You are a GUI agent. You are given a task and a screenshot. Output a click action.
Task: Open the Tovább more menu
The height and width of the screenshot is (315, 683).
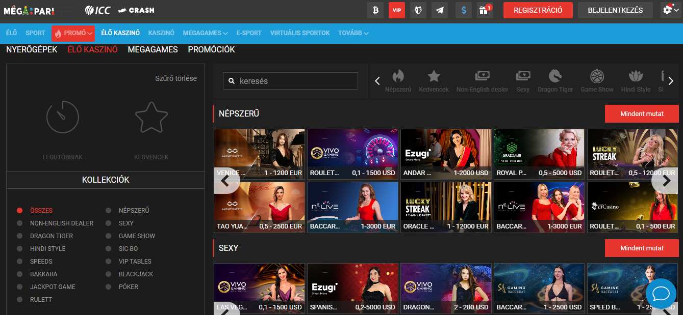pyautogui.click(x=353, y=33)
